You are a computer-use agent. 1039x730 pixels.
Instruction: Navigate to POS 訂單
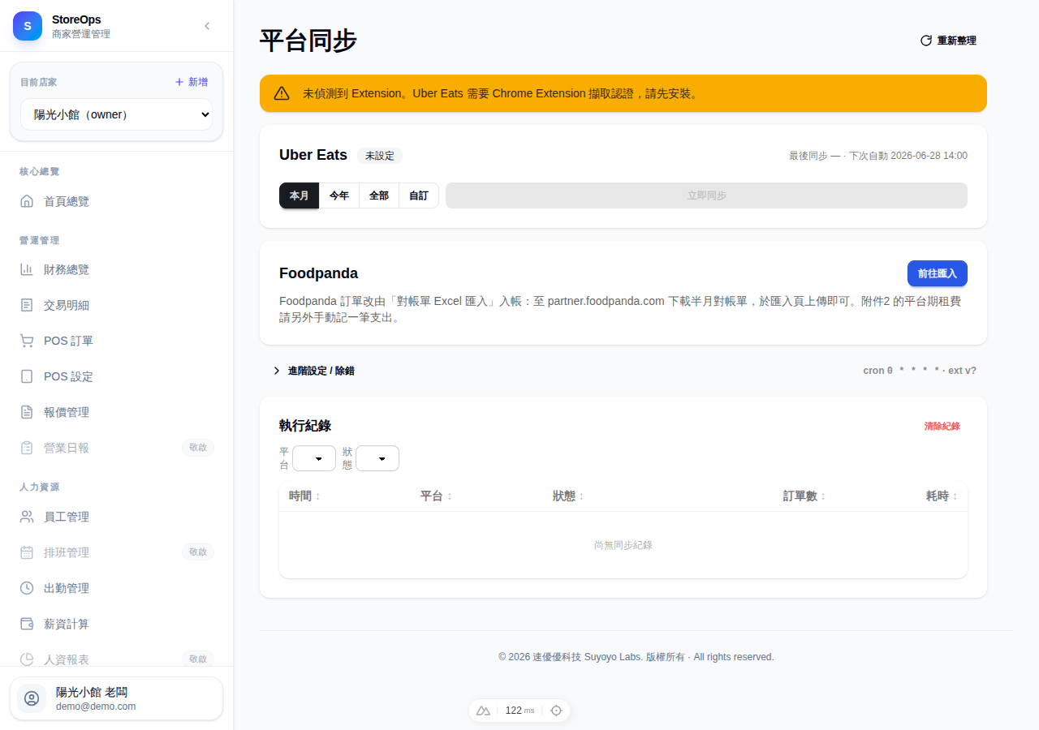click(116, 341)
